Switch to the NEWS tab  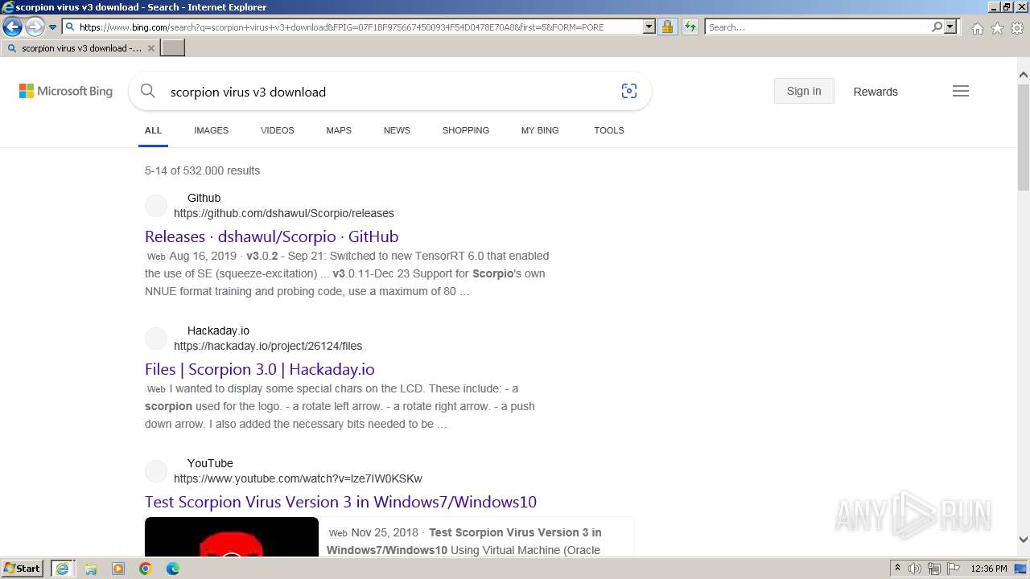coord(397,130)
